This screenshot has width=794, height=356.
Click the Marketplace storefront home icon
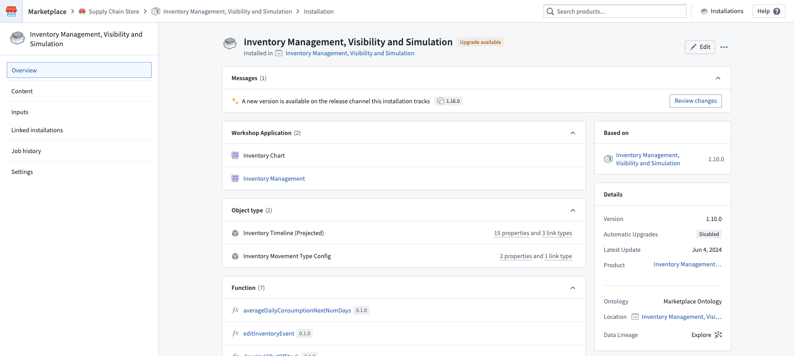(11, 11)
